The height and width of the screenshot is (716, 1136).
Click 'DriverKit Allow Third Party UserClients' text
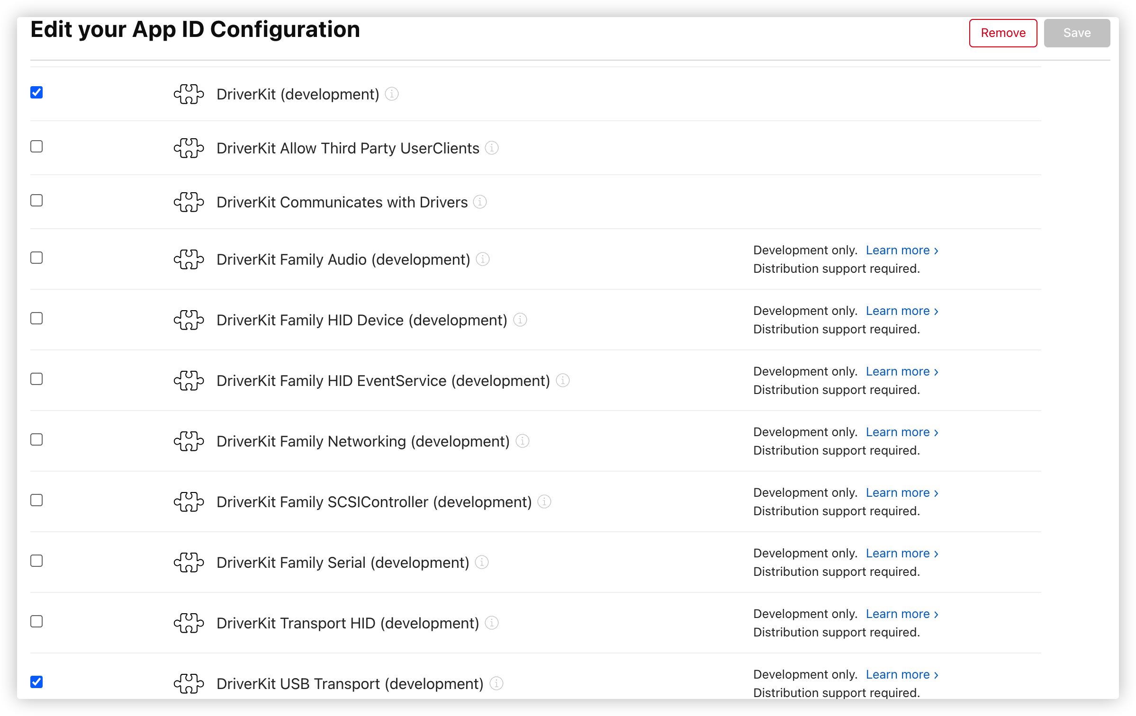(x=348, y=148)
